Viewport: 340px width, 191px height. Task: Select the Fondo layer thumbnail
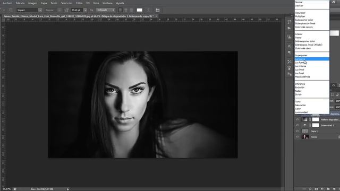pyautogui.click(x=305, y=137)
